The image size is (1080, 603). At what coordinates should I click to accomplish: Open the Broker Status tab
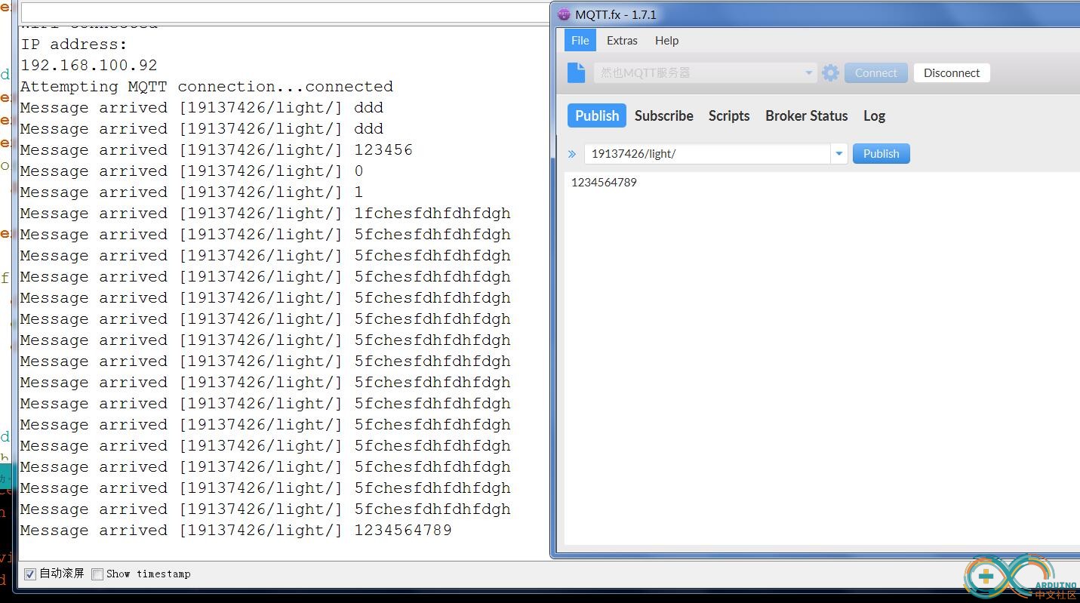(807, 115)
